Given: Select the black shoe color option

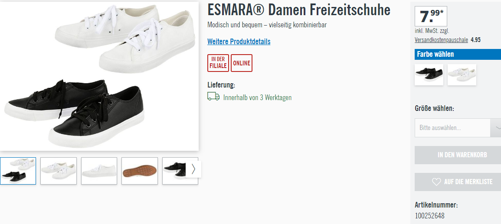Looking at the screenshot, I should point(429,75).
